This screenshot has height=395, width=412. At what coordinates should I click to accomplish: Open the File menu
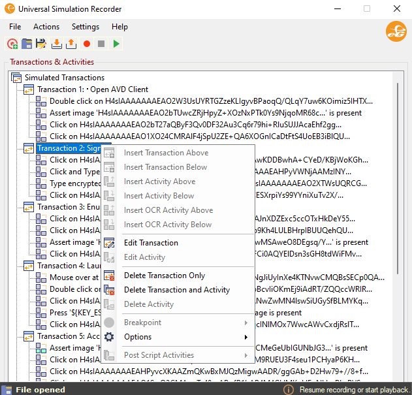[x=15, y=27]
